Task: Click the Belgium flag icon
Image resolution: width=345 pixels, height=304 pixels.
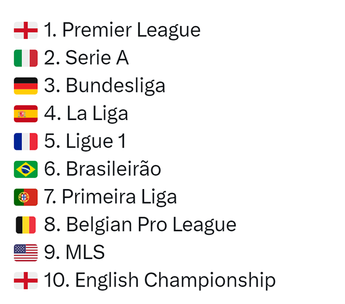Action: tap(25, 225)
